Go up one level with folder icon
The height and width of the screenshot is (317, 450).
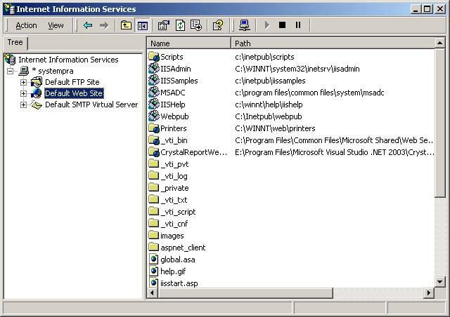coord(126,25)
